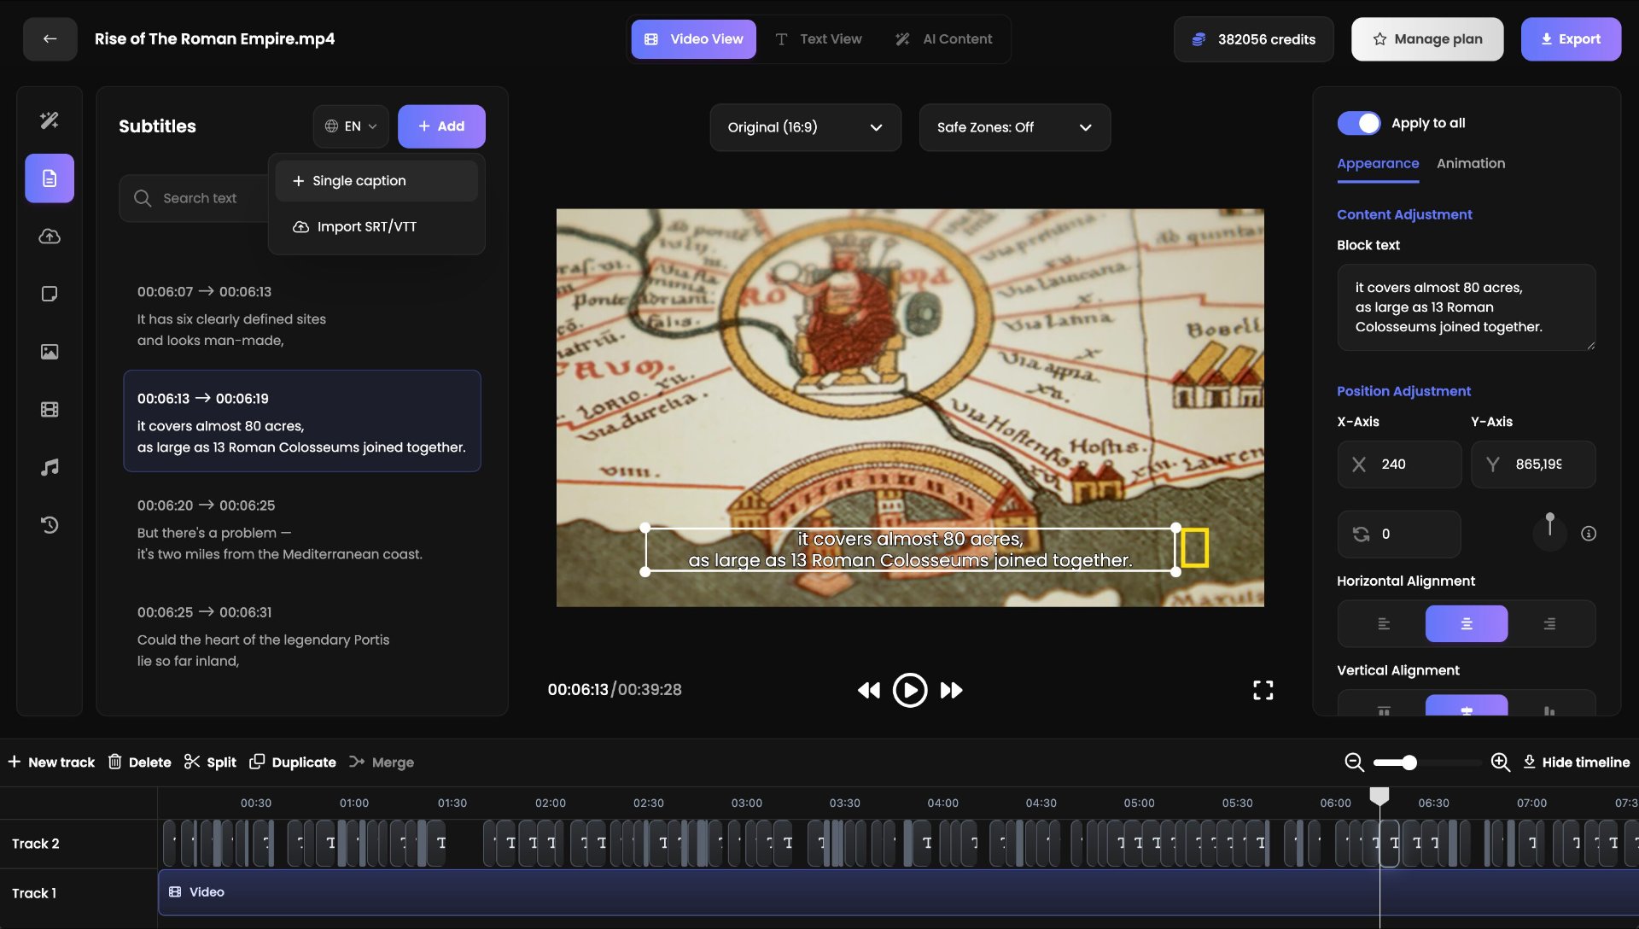Screen dimensions: 1639x929
Task: Select the 00:06:25 subtitle block
Action: pyautogui.click(x=302, y=636)
